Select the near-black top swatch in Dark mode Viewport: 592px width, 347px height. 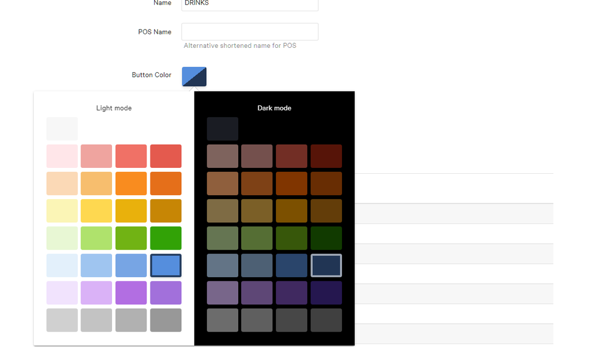pyautogui.click(x=223, y=129)
